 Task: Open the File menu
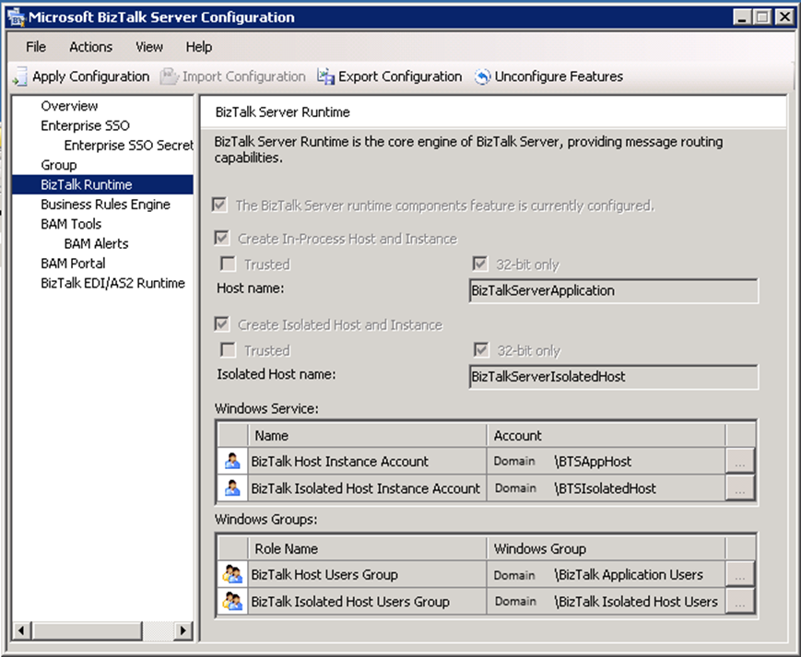pos(36,47)
